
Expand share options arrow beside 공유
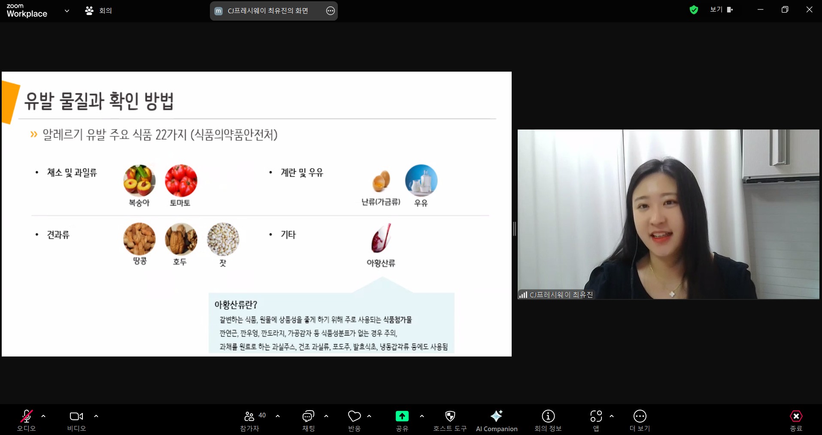[422, 416]
